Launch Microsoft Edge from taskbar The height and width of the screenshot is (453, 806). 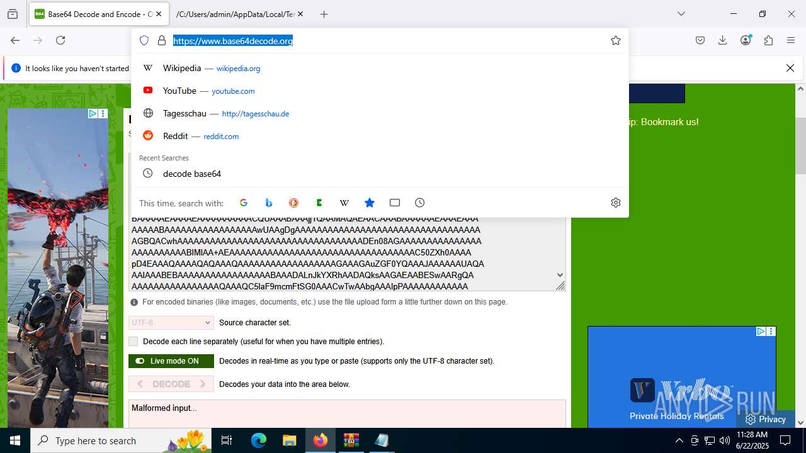click(259, 440)
